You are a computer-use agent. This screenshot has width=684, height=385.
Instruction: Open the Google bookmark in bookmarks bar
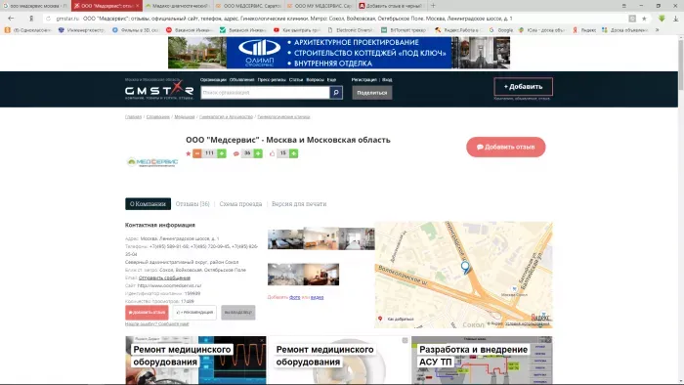pos(500,30)
